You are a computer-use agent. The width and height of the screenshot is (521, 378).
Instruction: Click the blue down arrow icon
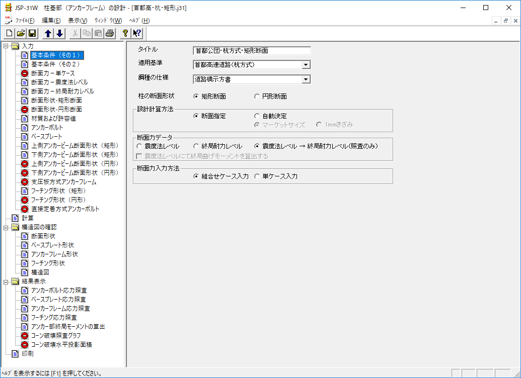[59, 34]
